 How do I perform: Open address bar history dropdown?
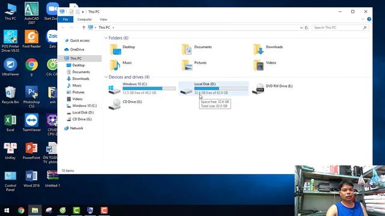(301, 28)
